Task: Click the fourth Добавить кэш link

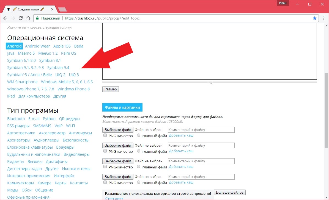Action: 181,182
